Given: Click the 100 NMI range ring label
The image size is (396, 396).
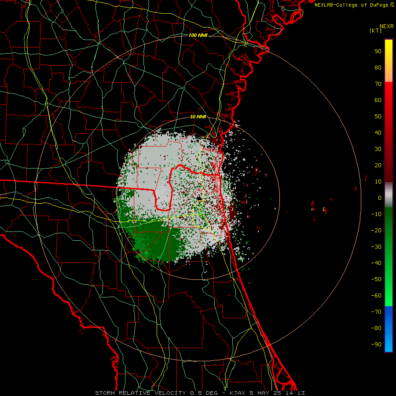Looking at the screenshot, I should tap(198, 35).
